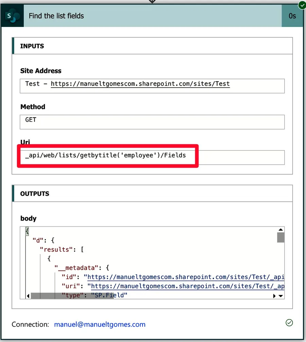
Task: Click the body horizontal scrollbar thumb
Action: tap(72, 296)
